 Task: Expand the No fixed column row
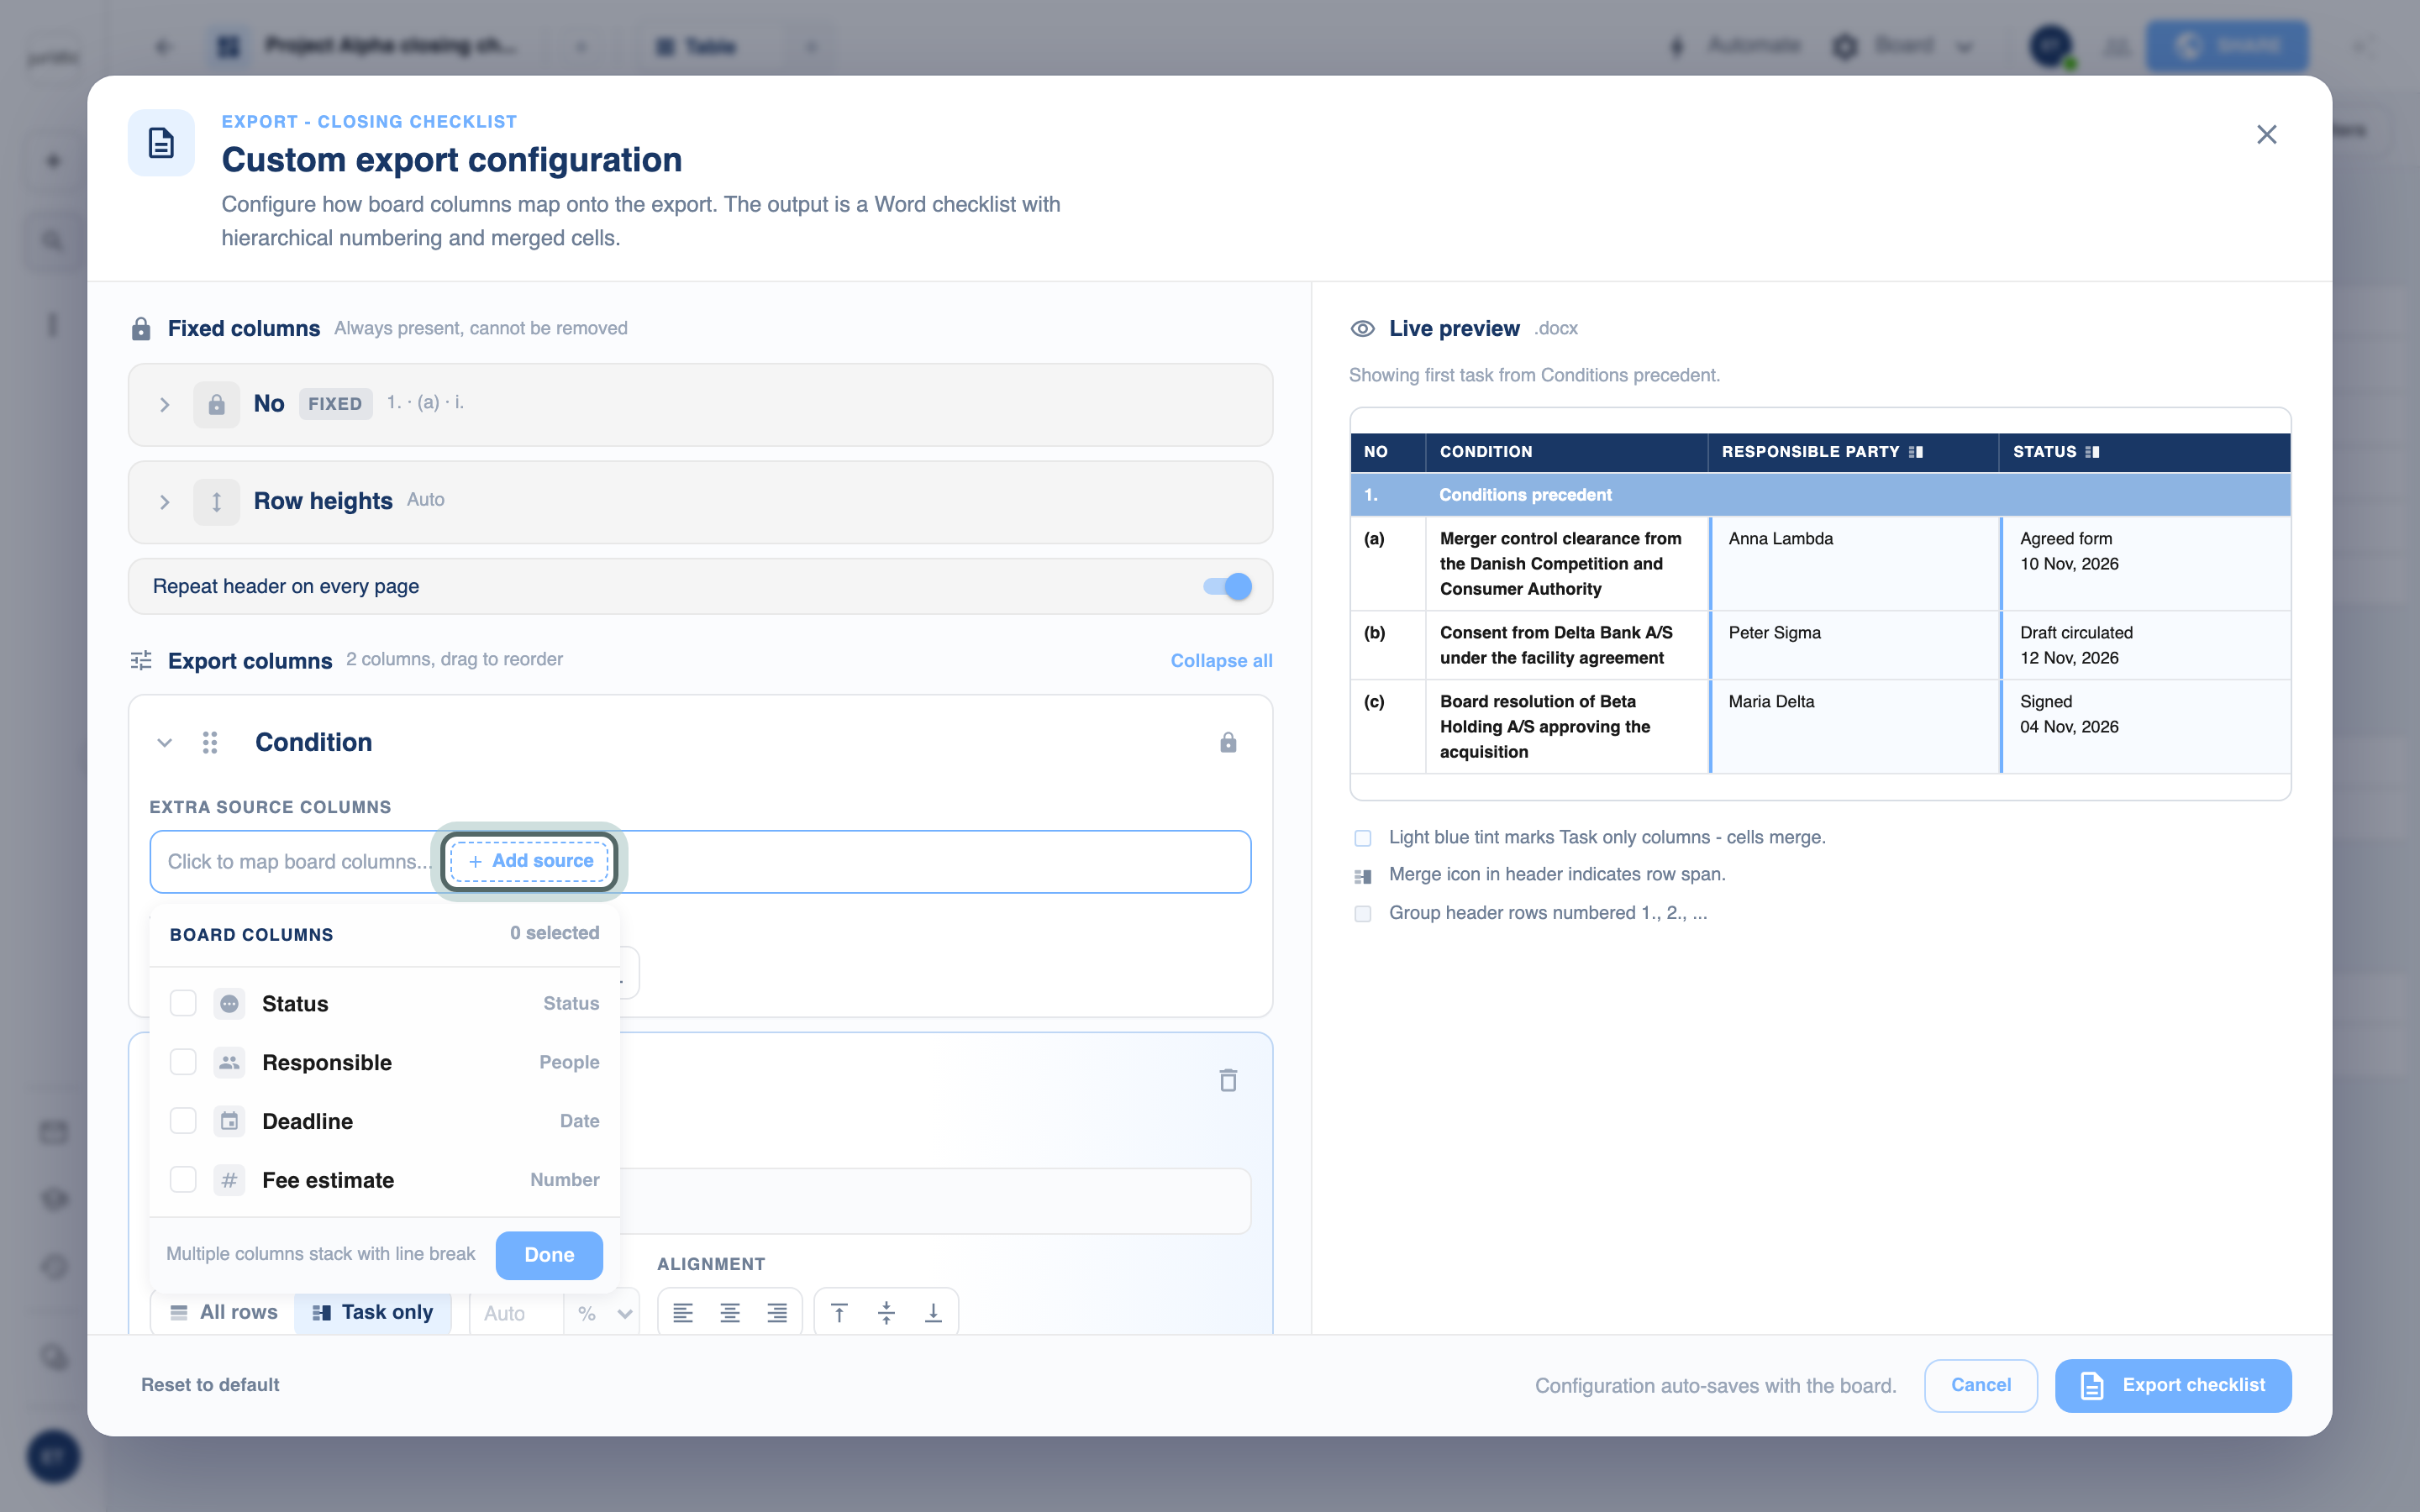click(165, 404)
